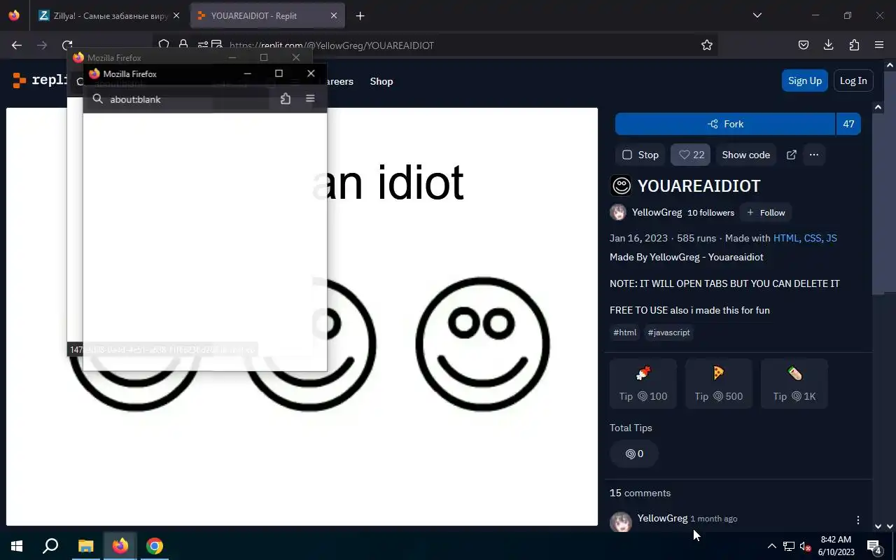Image resolution: width=896 pixels, height=560 pixels.
Task: Click the YellowGreg author avatar
Action: coord(618,212)
